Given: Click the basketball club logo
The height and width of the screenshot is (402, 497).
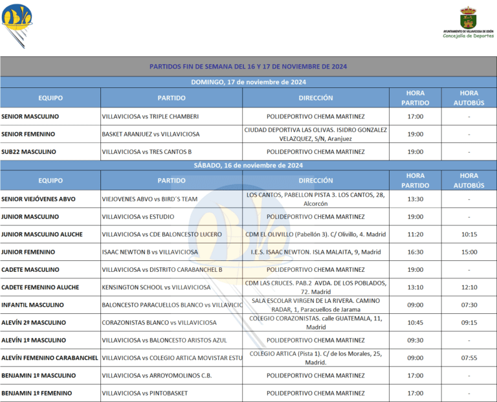Looking at the screenshot, I should click(x=17, y=26).
